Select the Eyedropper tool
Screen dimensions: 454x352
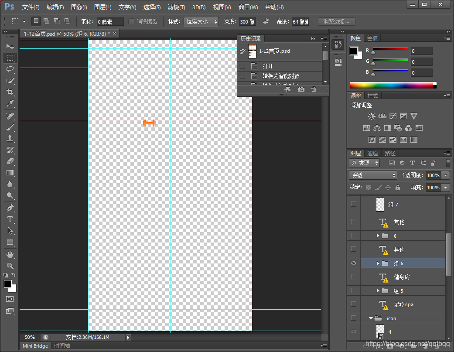point(10,104)
